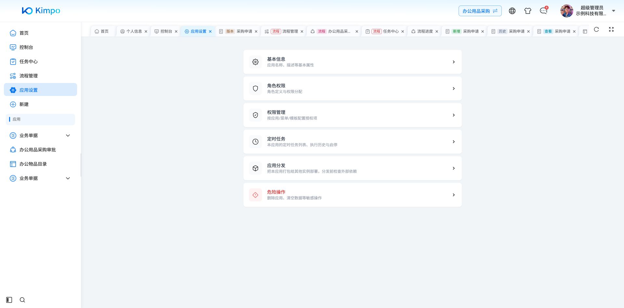Click the cube icon of 应用分发 card
This screenshot has height=308, width=624.
(x=255, y=168)
